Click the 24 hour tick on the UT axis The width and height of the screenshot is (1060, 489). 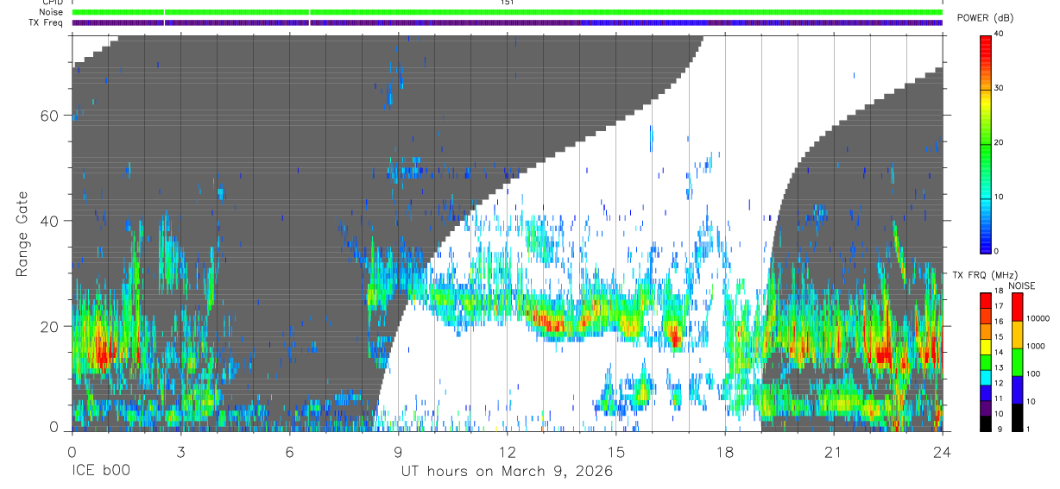[x=942, y=452]
